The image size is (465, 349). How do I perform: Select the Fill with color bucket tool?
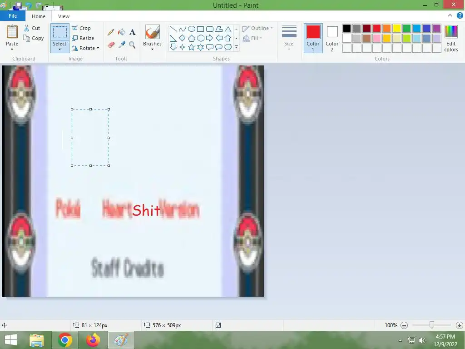(122, 32)
